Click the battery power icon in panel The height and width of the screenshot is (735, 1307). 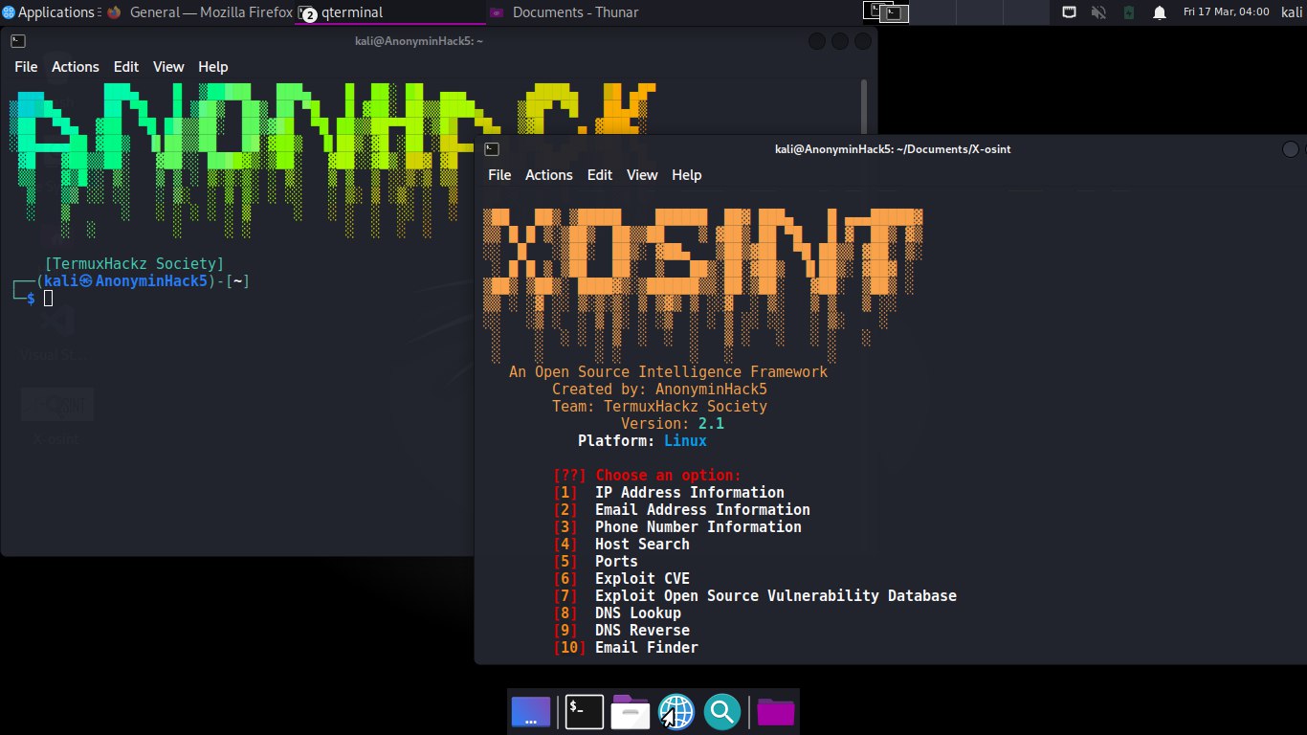pos(1129,12)
